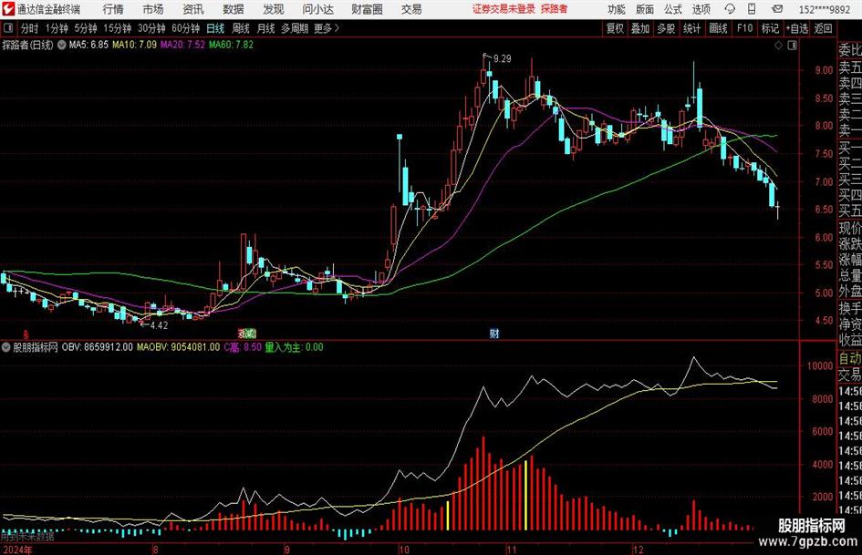Viewport: 862px width, 555px height.
Task: Open the mail message icon
Action: [777, 9]
